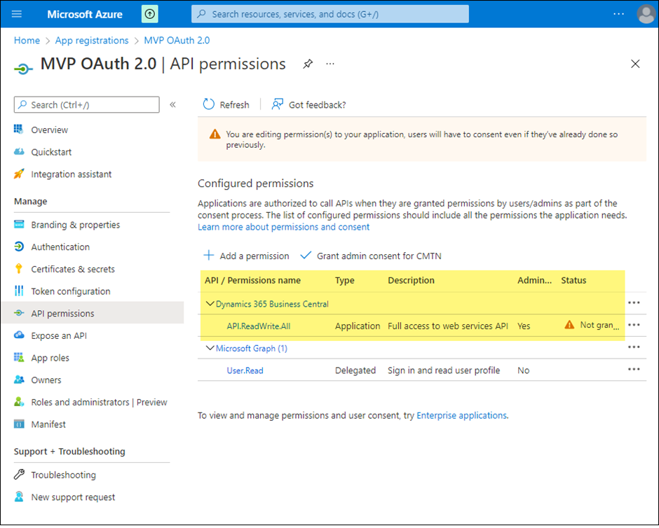
Task: Click the plus icon for Add a permission
Action: (x=208, y=255)
